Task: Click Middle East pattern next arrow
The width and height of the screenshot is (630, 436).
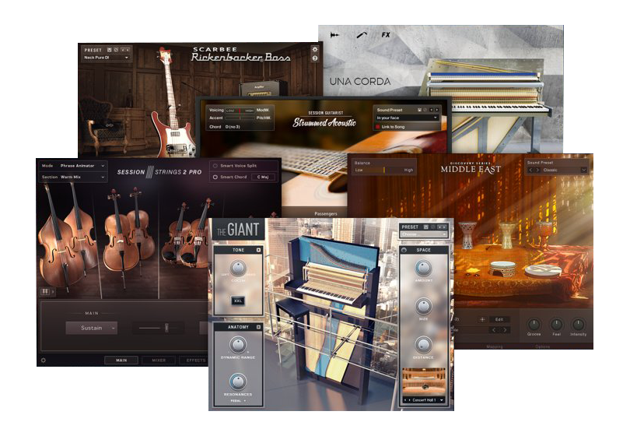Action: point(505,330)
